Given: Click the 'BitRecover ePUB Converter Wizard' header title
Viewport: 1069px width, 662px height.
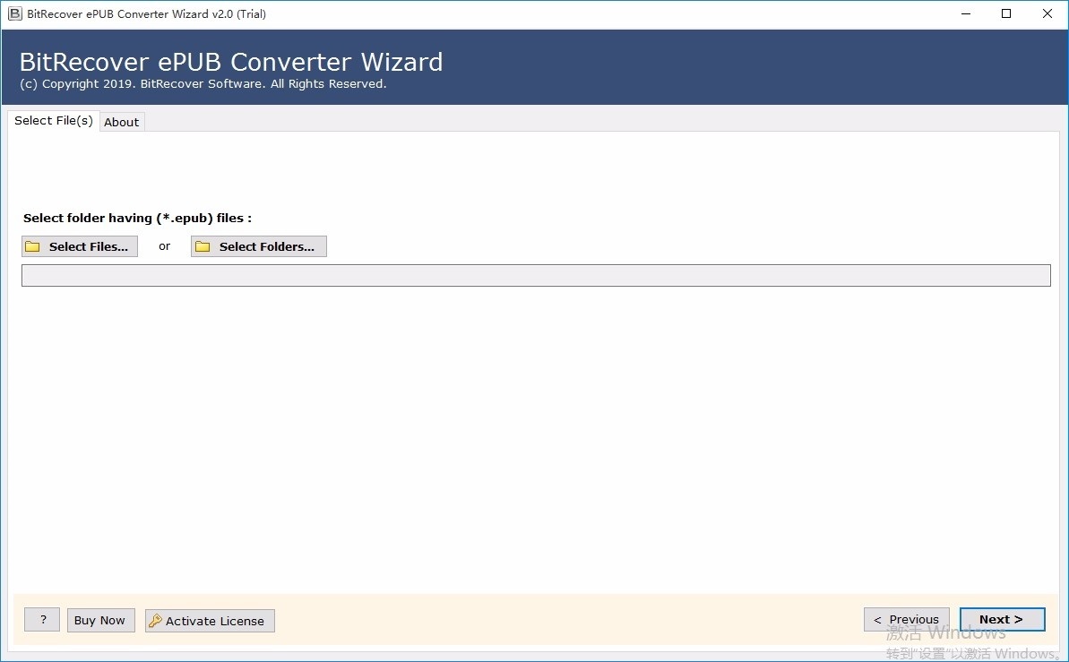Looking at the screenshot, I should (231, 62).
